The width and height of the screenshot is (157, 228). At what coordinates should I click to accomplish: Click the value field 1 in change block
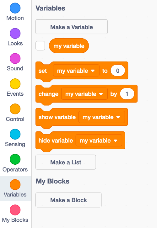click(127, 94)
